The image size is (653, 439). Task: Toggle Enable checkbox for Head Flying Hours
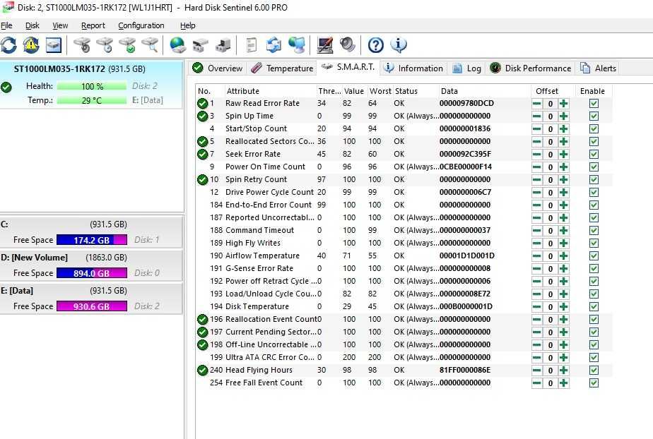594,370
